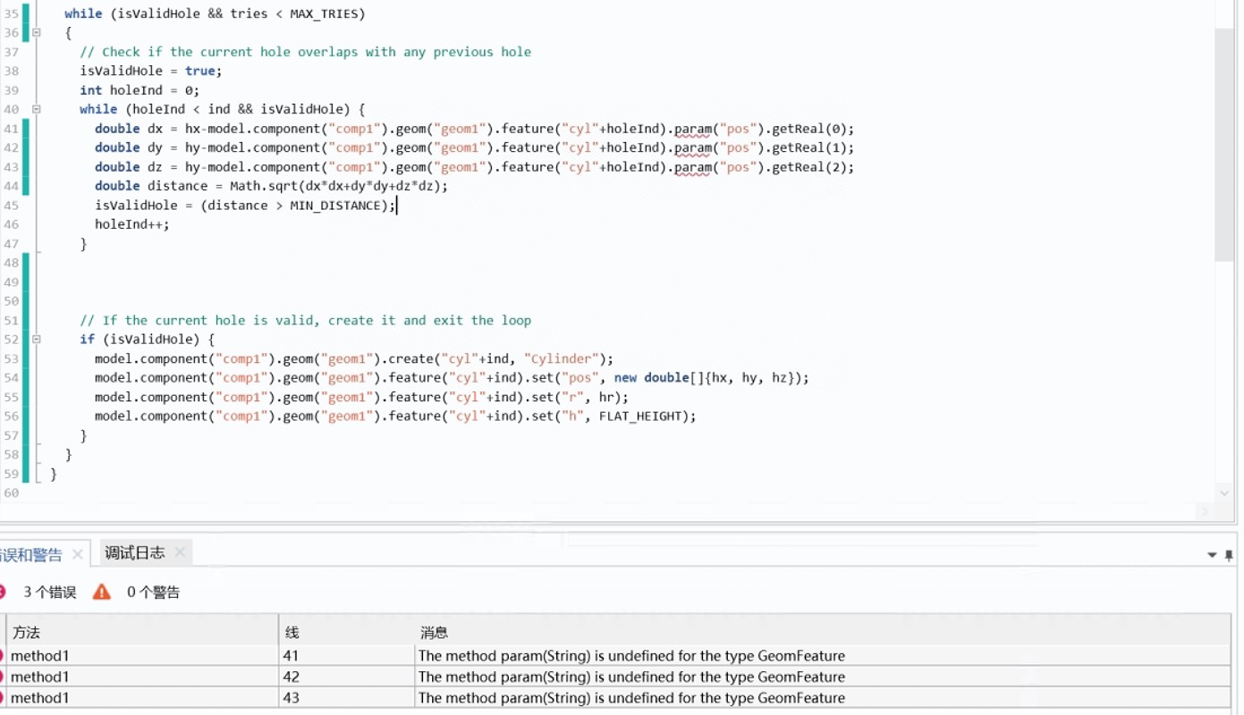Pin the errors and warnings panel
This screenshot has height=715, width=1244.
point(1229,555)
